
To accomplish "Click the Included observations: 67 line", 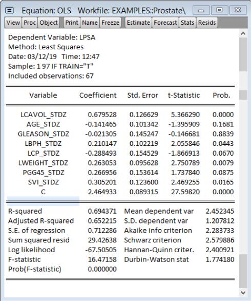I will tap(51, 76).
